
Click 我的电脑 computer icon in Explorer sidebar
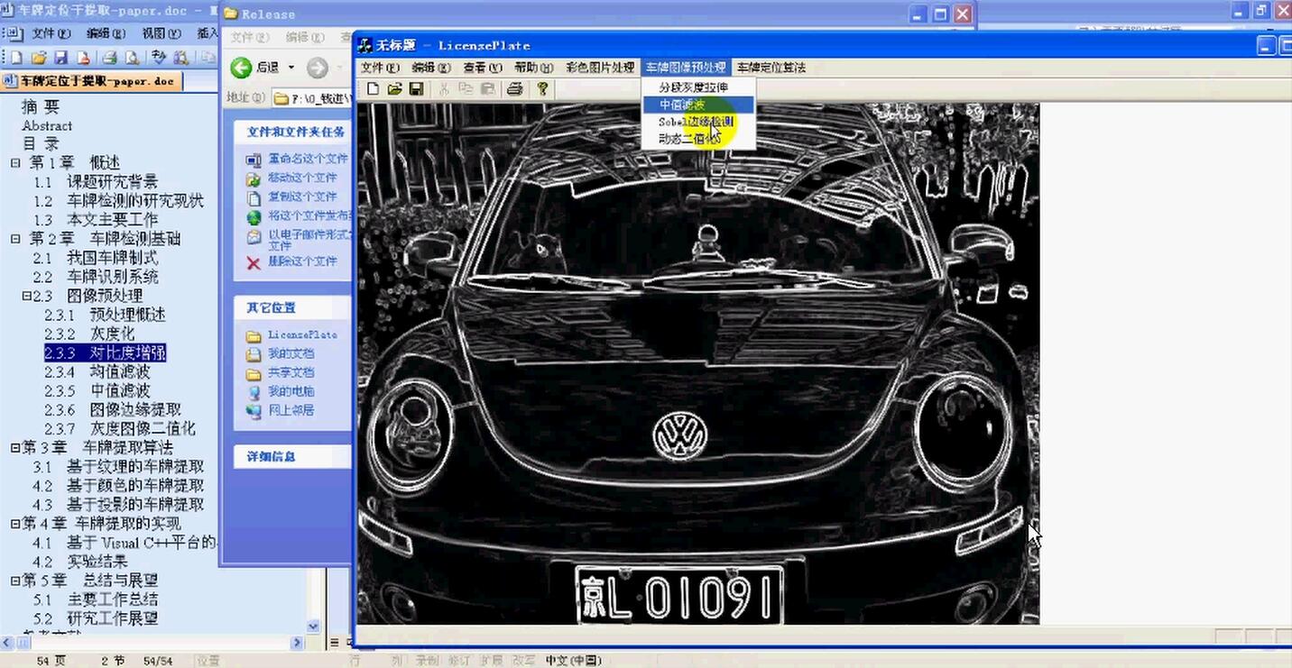[254, 392]
